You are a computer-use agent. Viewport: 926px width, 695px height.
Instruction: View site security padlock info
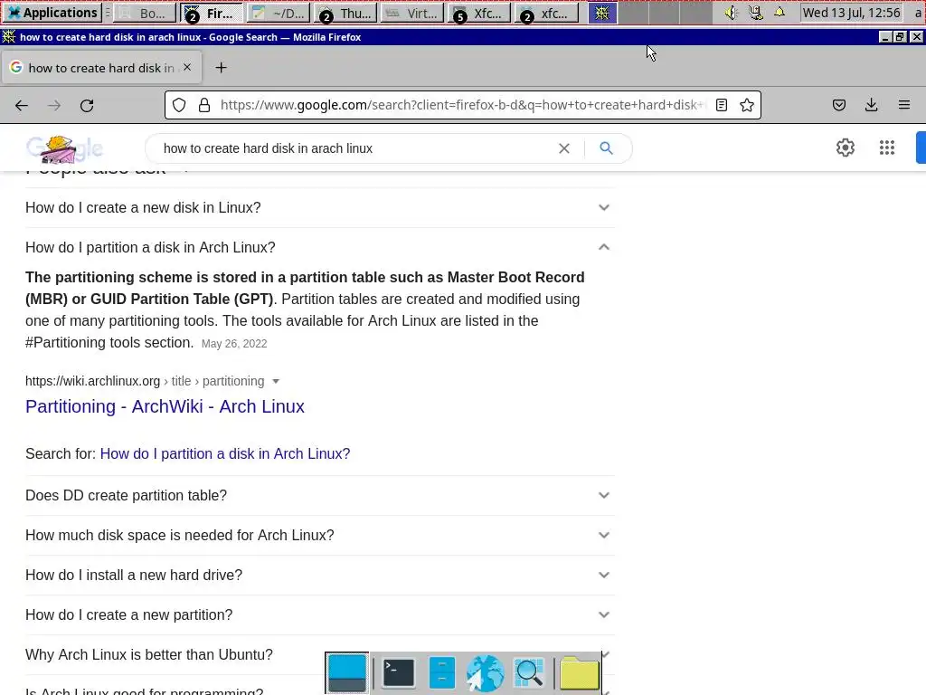click(204, 105)
